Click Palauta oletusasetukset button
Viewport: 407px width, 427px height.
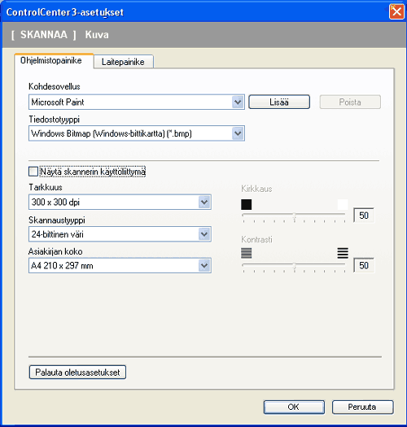click(77, 373)
